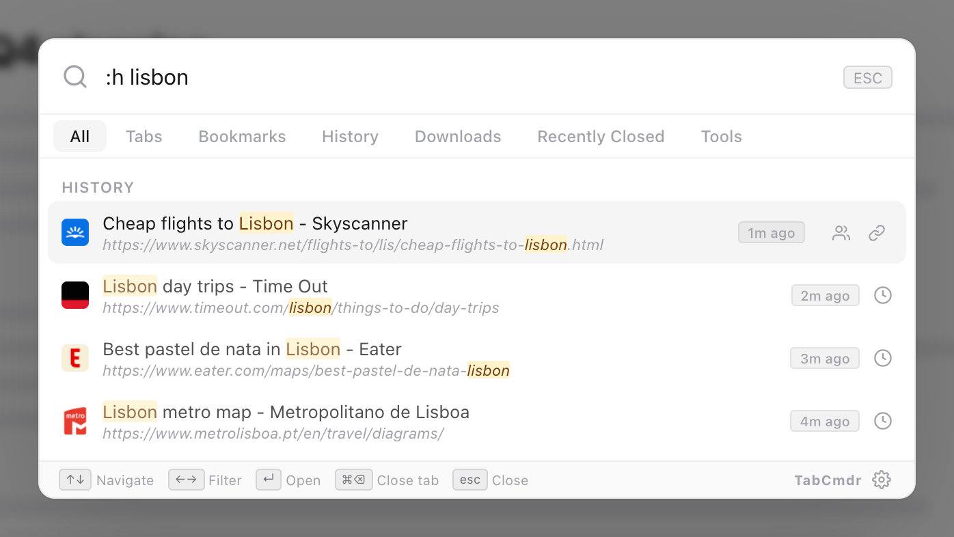Click the Time Out favicon
954x537 pixels.
[x=75, y=295]
